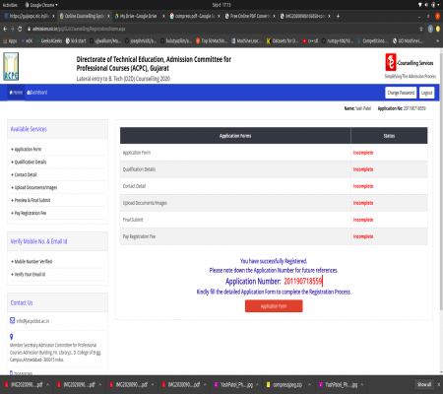
Task: Open the Dashboard menu item
Action: [37, 93]
